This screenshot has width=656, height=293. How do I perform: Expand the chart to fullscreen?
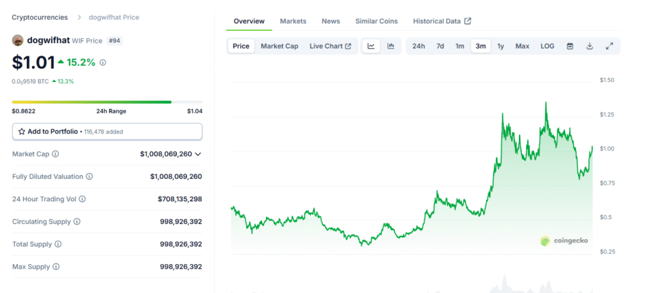pyautogui.click(x=609, y=46)
